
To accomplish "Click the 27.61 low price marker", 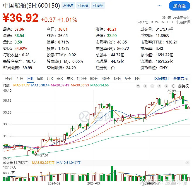I will (x=44, y=155).
